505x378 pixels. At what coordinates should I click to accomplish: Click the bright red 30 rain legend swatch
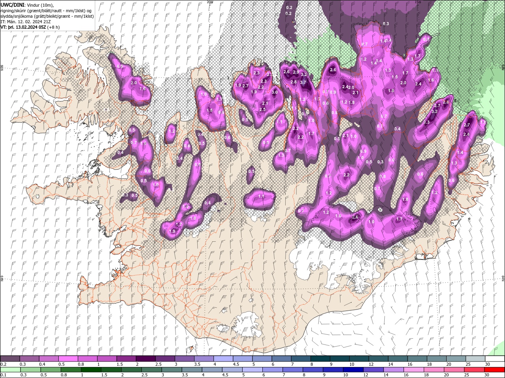(x=495, y=369)
